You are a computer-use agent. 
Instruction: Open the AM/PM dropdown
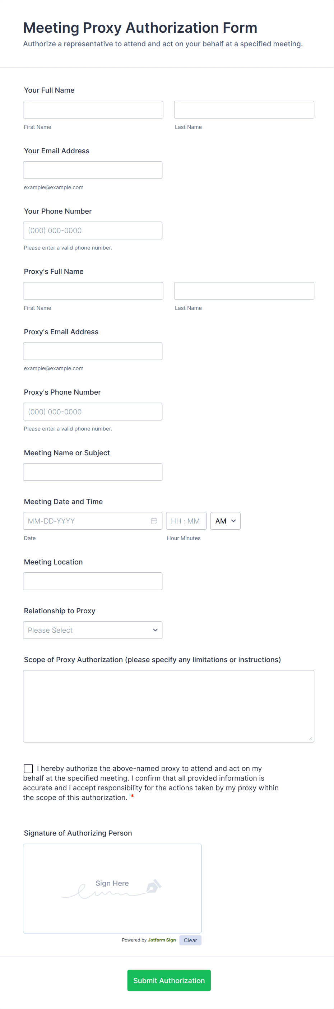tap(225, 521)
